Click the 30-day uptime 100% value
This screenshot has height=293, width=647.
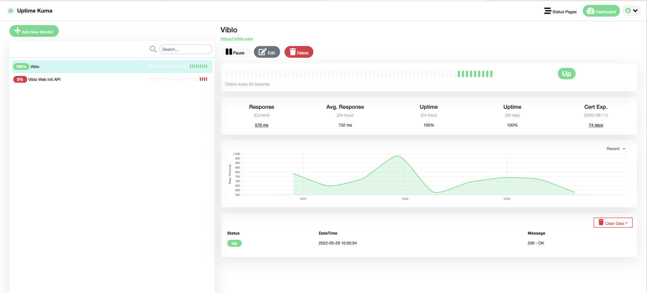tap(512, 125)
